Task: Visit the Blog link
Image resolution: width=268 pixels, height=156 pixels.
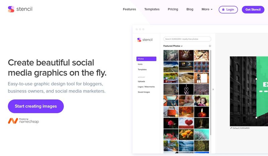Action: point(190,9)
